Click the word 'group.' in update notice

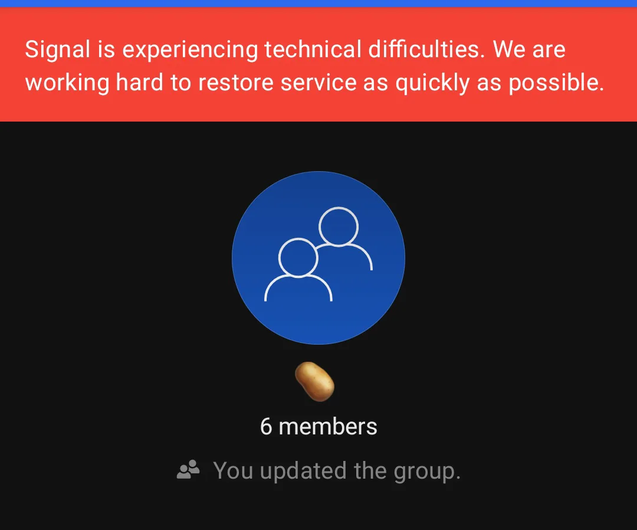428,472
